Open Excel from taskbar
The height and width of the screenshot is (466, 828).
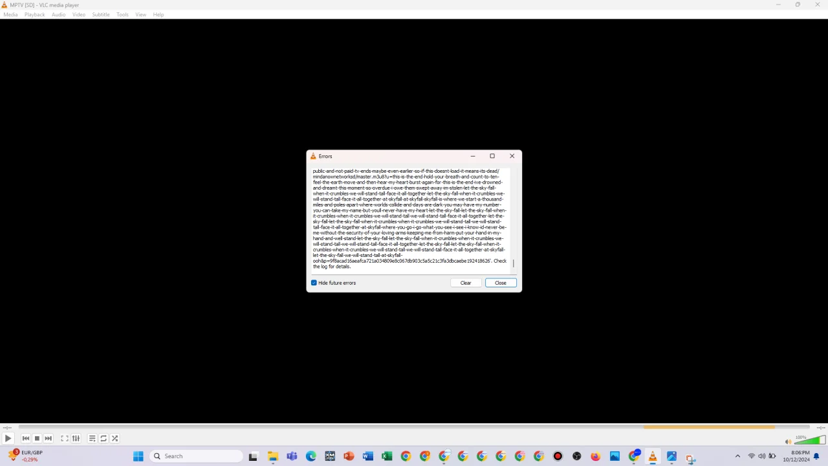pos(387,456)
